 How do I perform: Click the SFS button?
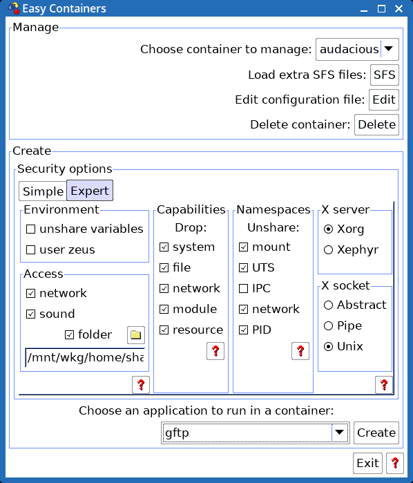[385, 75]
